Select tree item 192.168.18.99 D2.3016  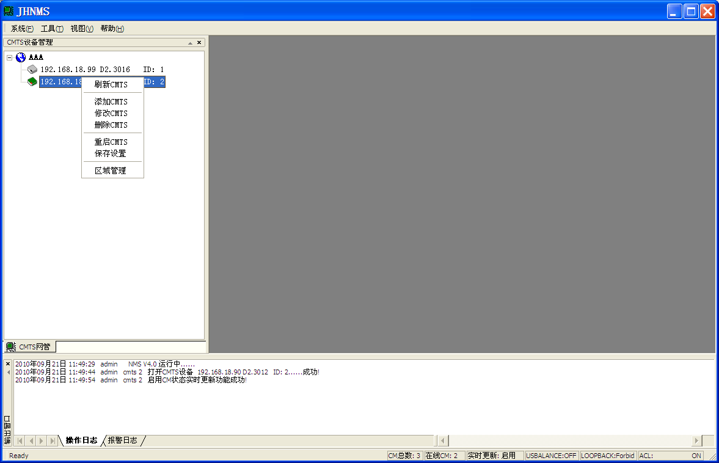click(102, 69)
